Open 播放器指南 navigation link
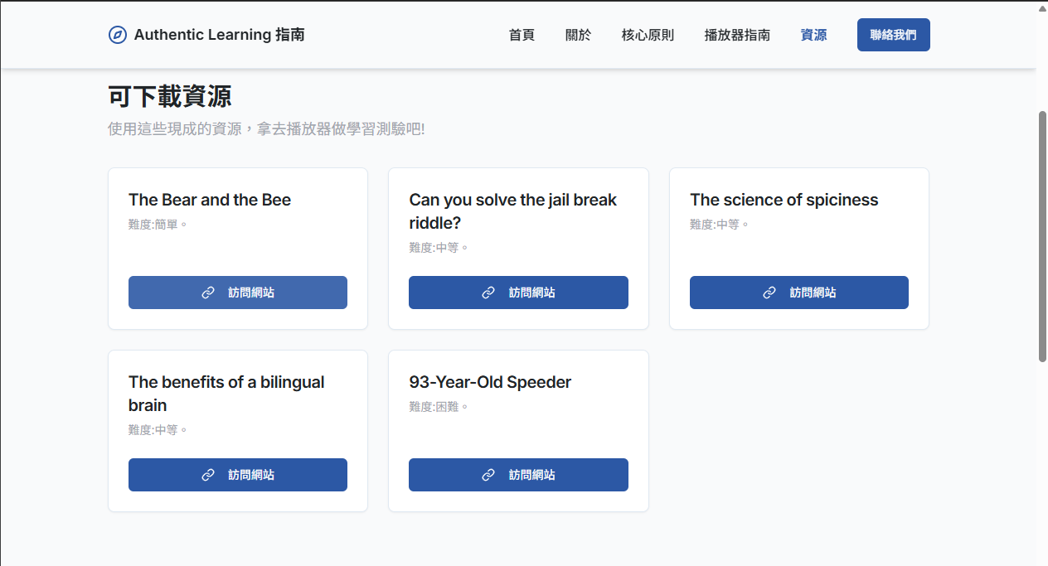The height and width of the screenshot is (566, 1048). pyautogui.click(x=737, y=35)
